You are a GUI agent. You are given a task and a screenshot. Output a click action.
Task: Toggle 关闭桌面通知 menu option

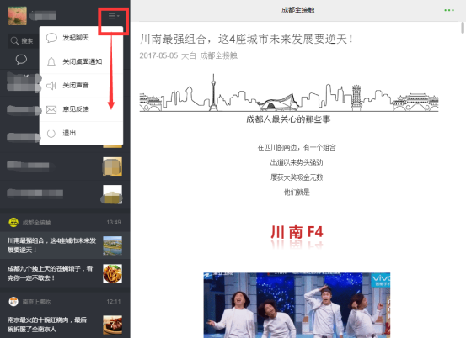tap(81, 61)
